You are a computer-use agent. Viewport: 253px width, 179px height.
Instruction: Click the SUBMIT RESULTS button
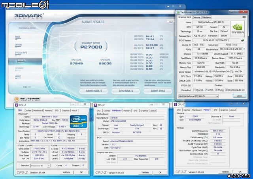click(x=94, y=91)
